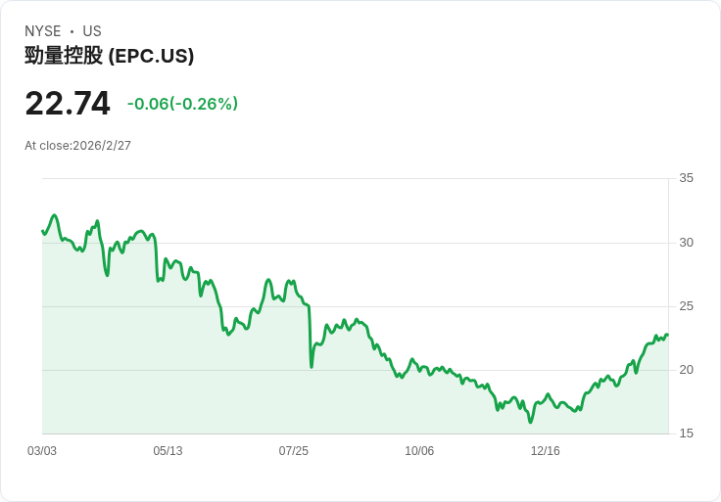
Task: Click the 05/13 date axis label
Action: pyautogui.click(x=168, y=451)
